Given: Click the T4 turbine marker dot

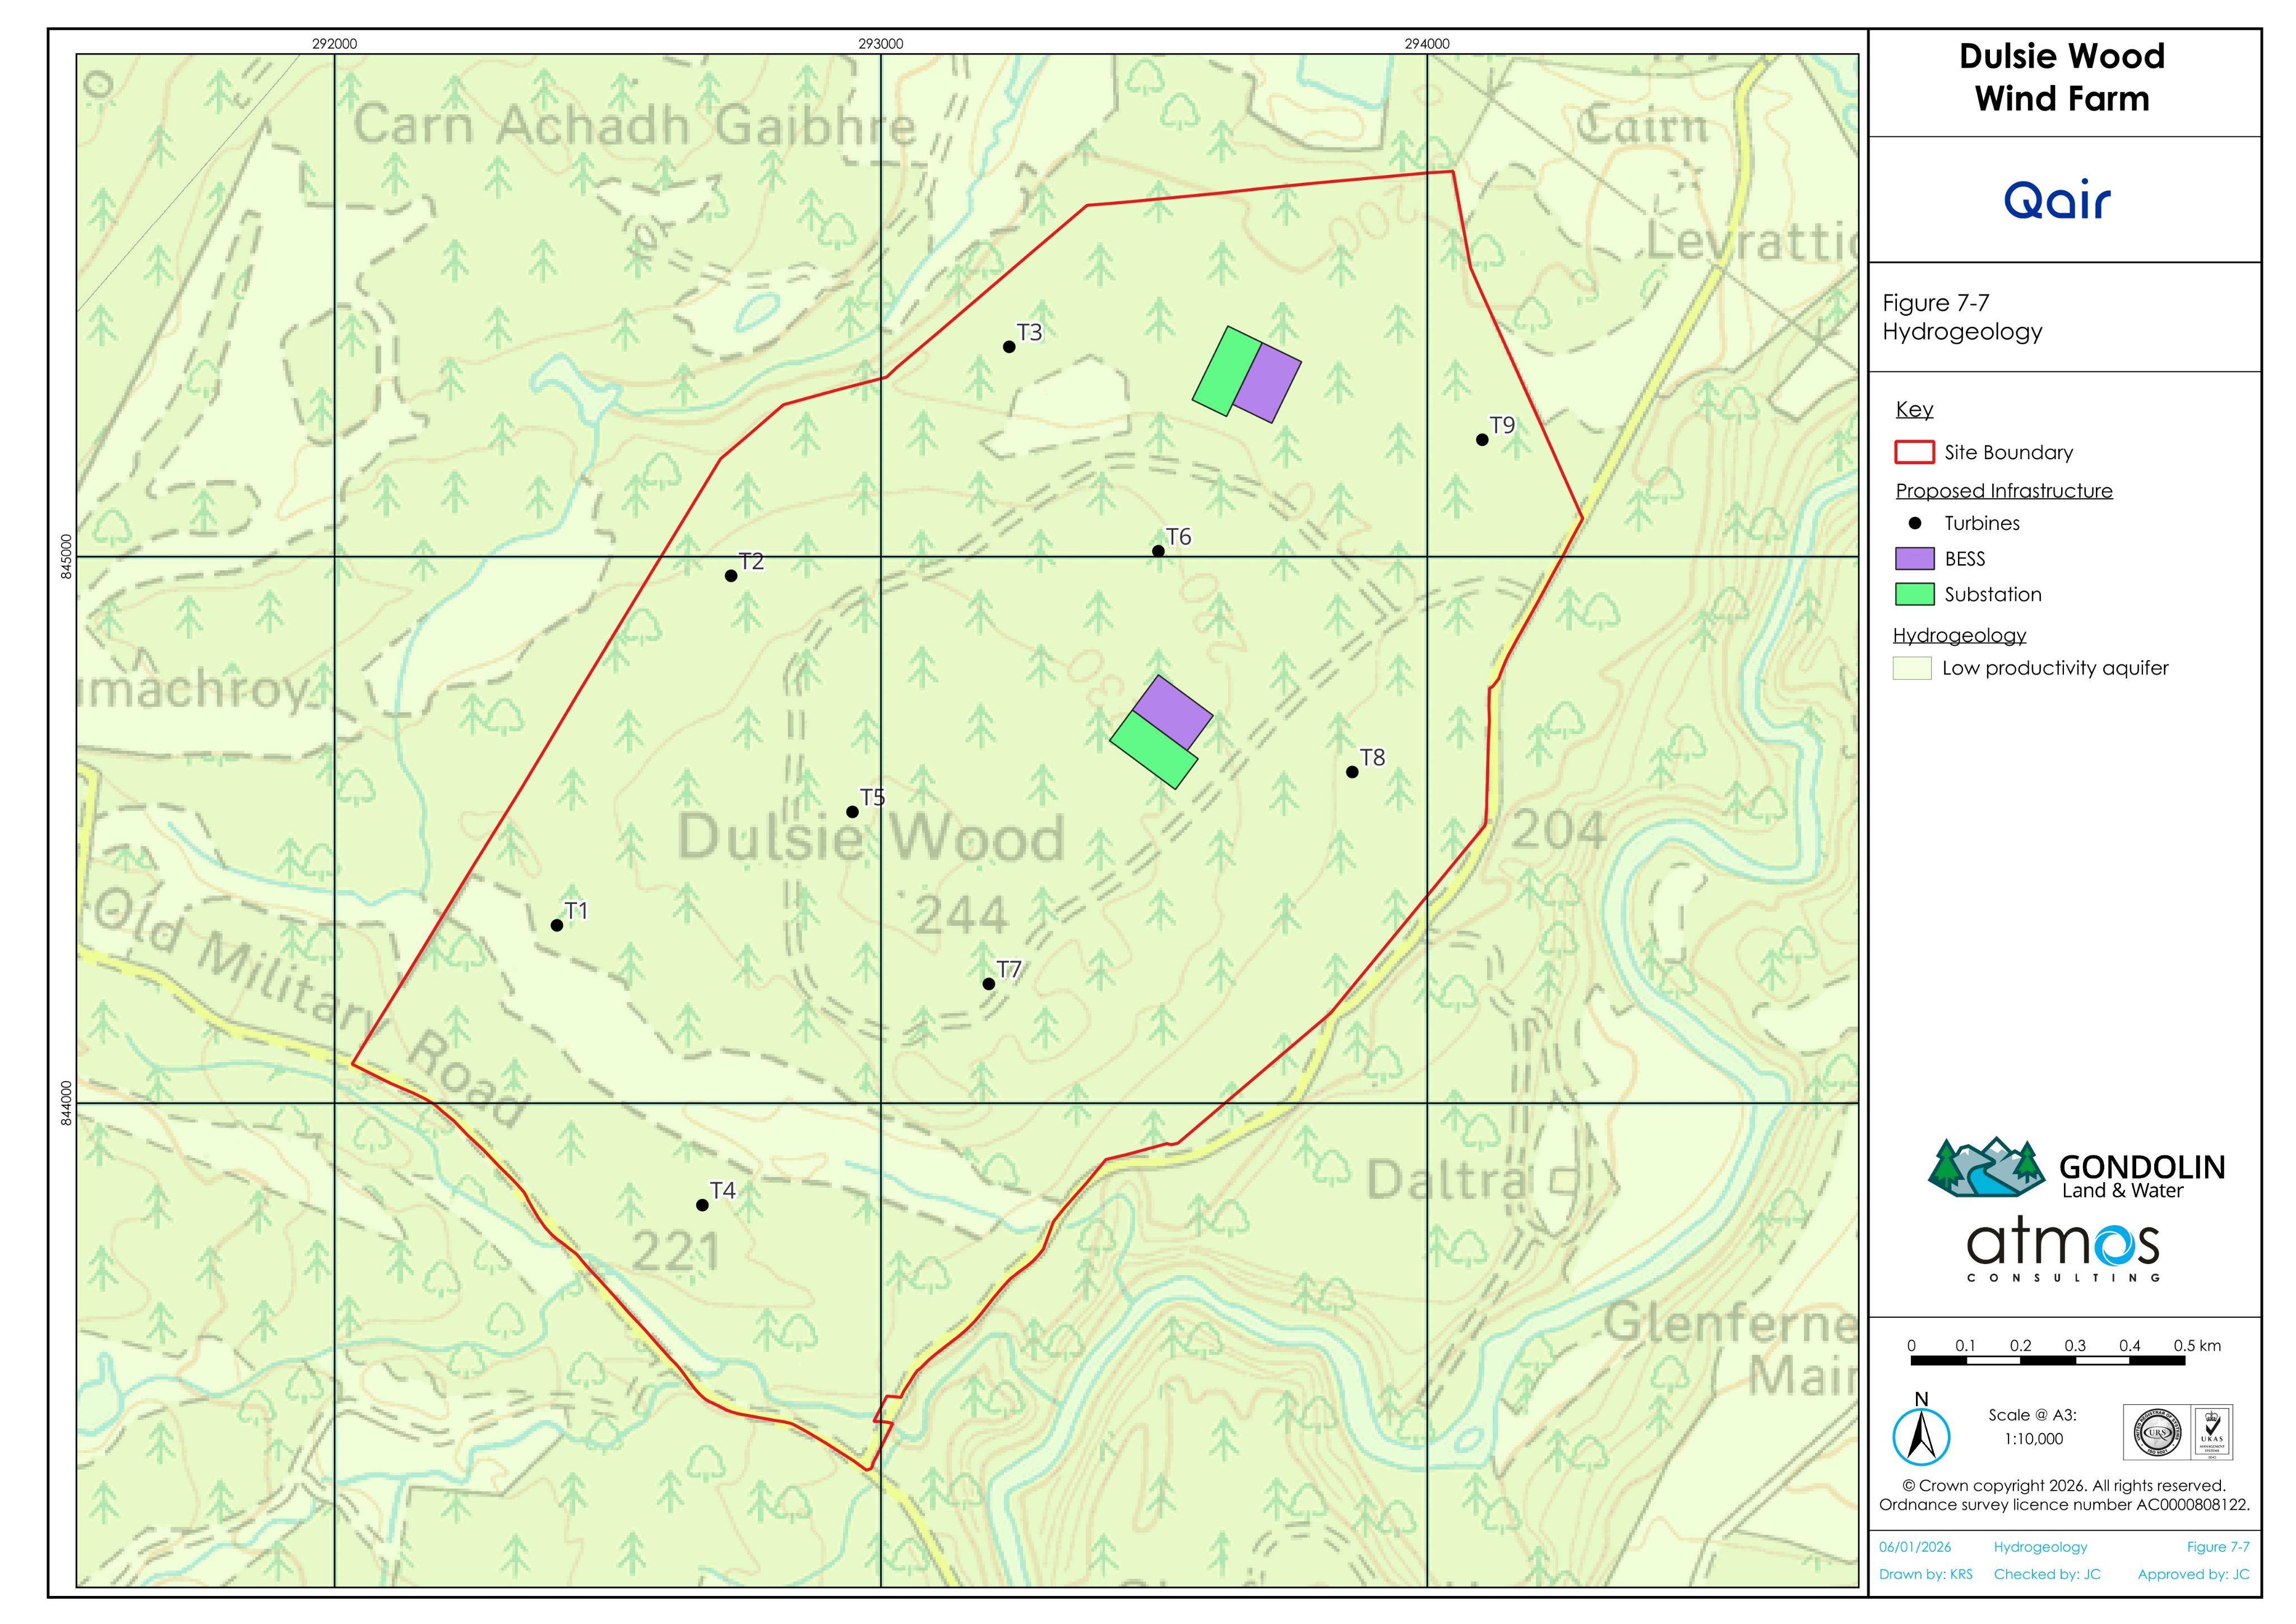Looking at the screenshot, I should (x=702, y=1206).
